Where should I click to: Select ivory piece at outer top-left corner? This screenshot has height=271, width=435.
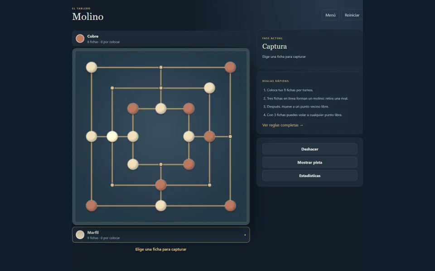pos(91,67)
